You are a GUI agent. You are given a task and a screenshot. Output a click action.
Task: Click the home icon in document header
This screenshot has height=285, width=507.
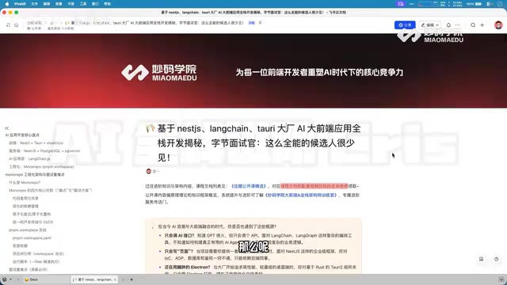(16, 25)
